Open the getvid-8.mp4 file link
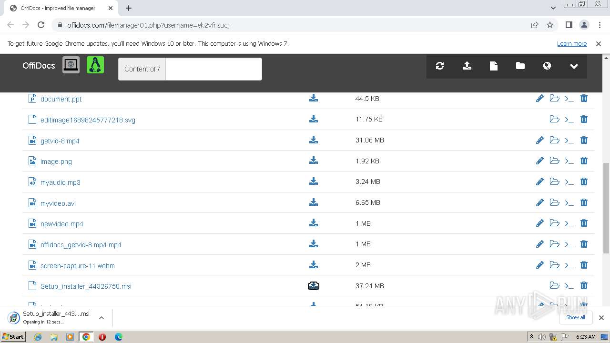The image size is (610, 343). pos(60,141)
